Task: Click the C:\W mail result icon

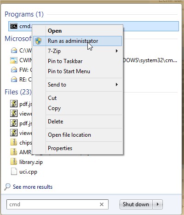Action: coord(14,51)
